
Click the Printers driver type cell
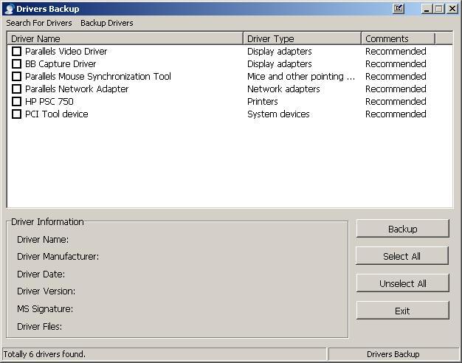tap(263, 101)
